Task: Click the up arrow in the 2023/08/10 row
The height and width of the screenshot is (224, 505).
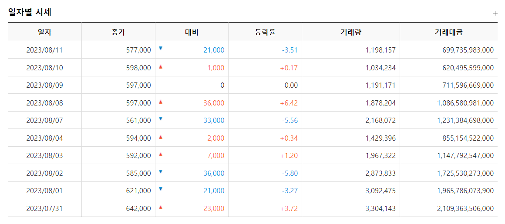Action: pos(161,67)
